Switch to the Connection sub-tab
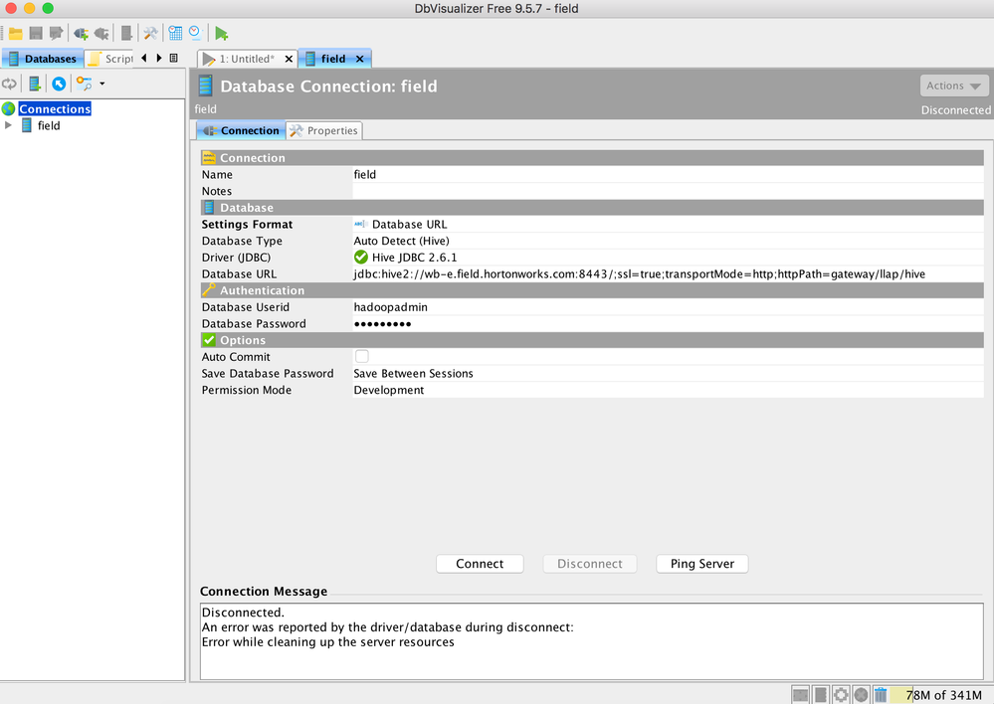 (x=241, y=130)
